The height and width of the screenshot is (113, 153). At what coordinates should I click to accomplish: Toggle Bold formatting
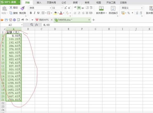(31, 13)
